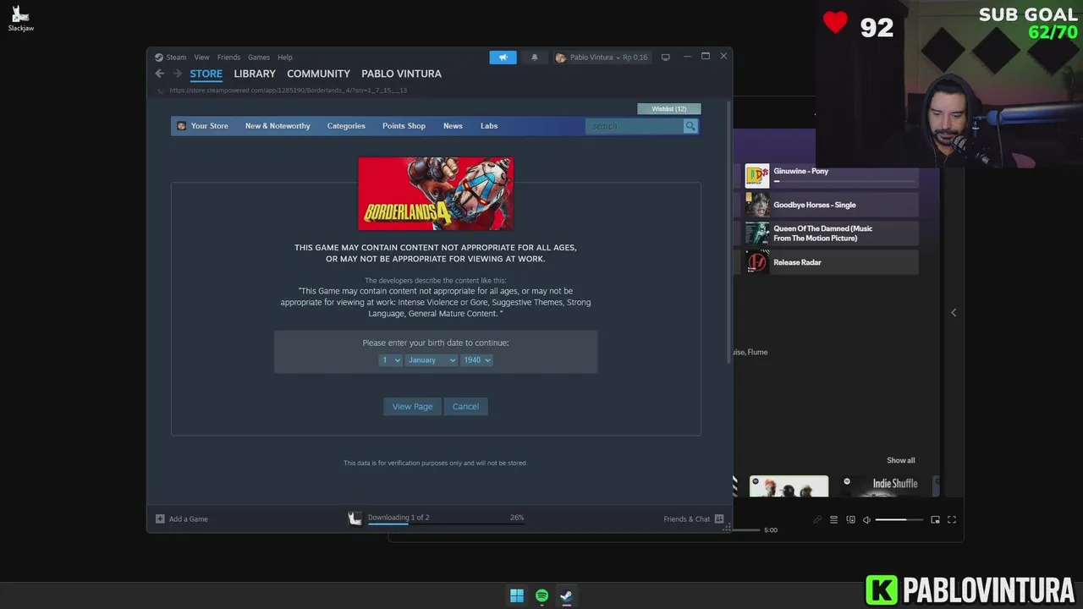Open the Friends & Chat icon
This screenshot has width=1083, height=609.
719,518
